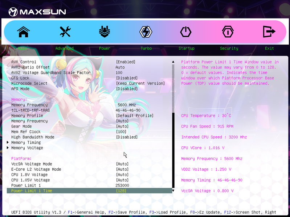Screen dimensions: 290x217
Task: Expand the Memory Timing submenu arrow
Action: [8, 142]
